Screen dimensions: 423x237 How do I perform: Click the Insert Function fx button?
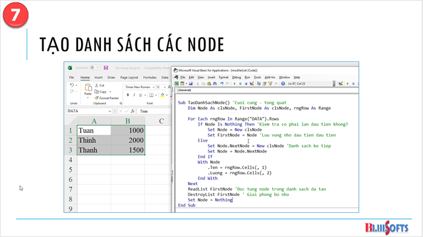pyautogui.click(x=132, y=111)
